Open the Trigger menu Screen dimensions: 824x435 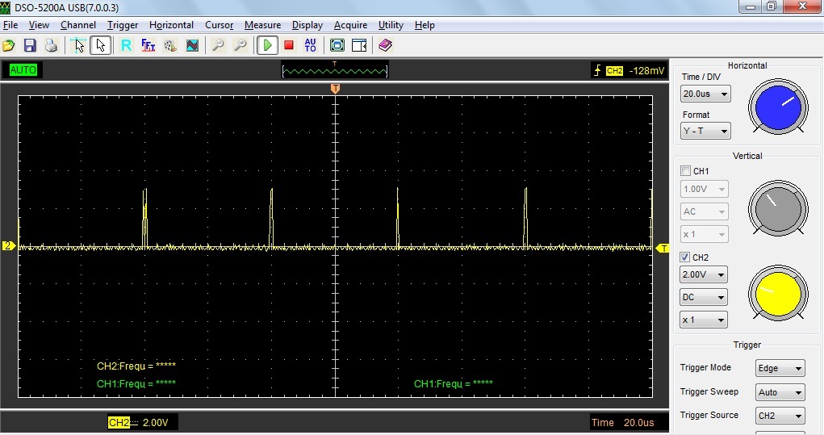[x=123, y=25]
